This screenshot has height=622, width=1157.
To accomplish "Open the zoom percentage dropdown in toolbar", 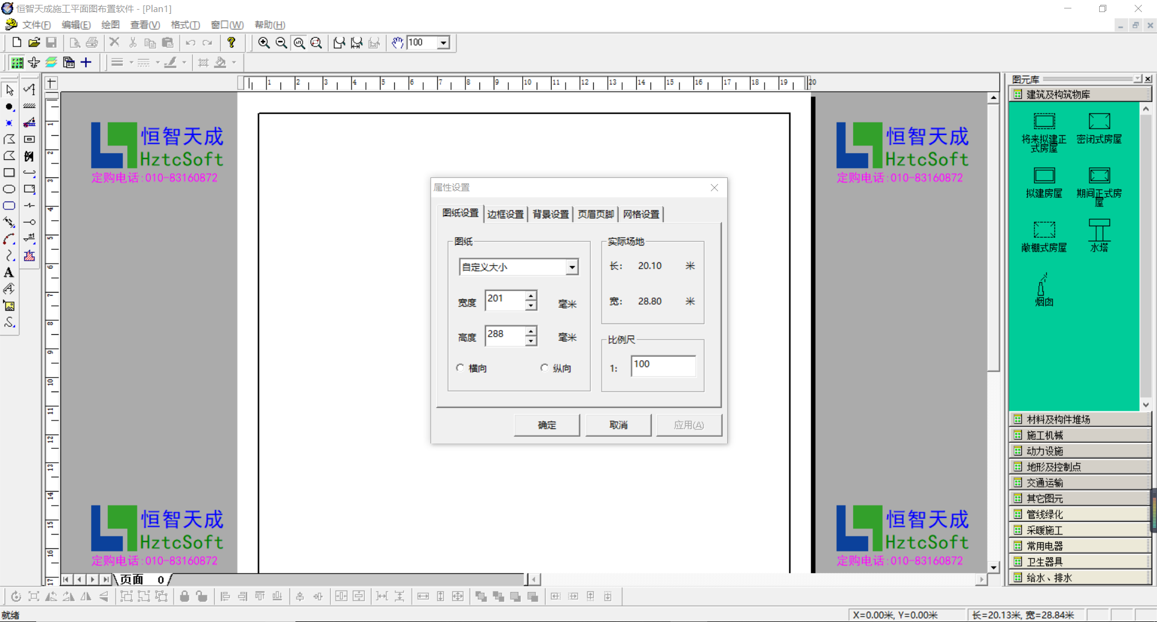I will 444,43.
